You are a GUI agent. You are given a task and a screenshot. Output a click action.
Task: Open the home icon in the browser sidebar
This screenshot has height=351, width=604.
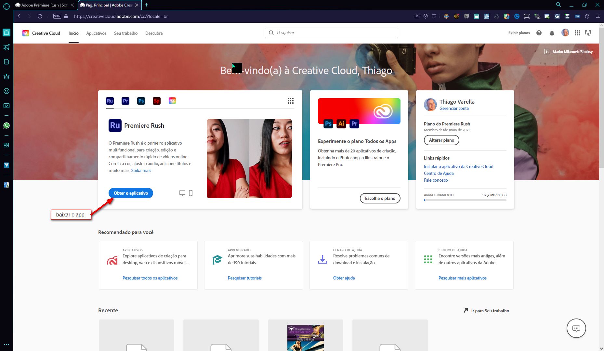click(7, 32)
